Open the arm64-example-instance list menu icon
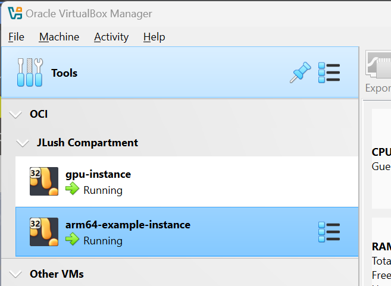 (329, 232)
